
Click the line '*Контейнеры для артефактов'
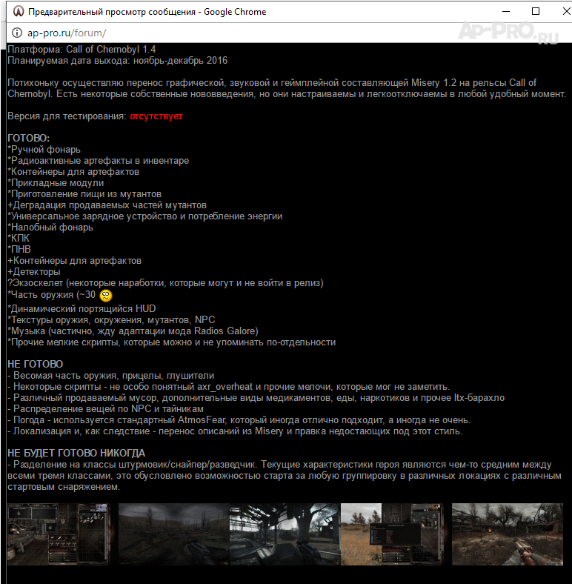(73, 172)
